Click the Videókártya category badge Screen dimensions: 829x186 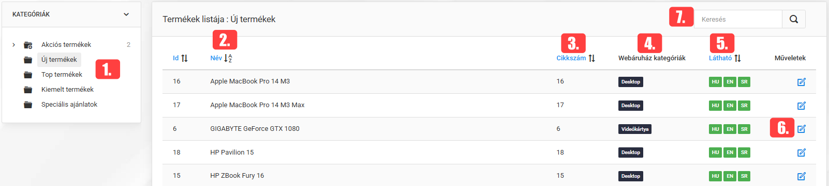(634, 129)
